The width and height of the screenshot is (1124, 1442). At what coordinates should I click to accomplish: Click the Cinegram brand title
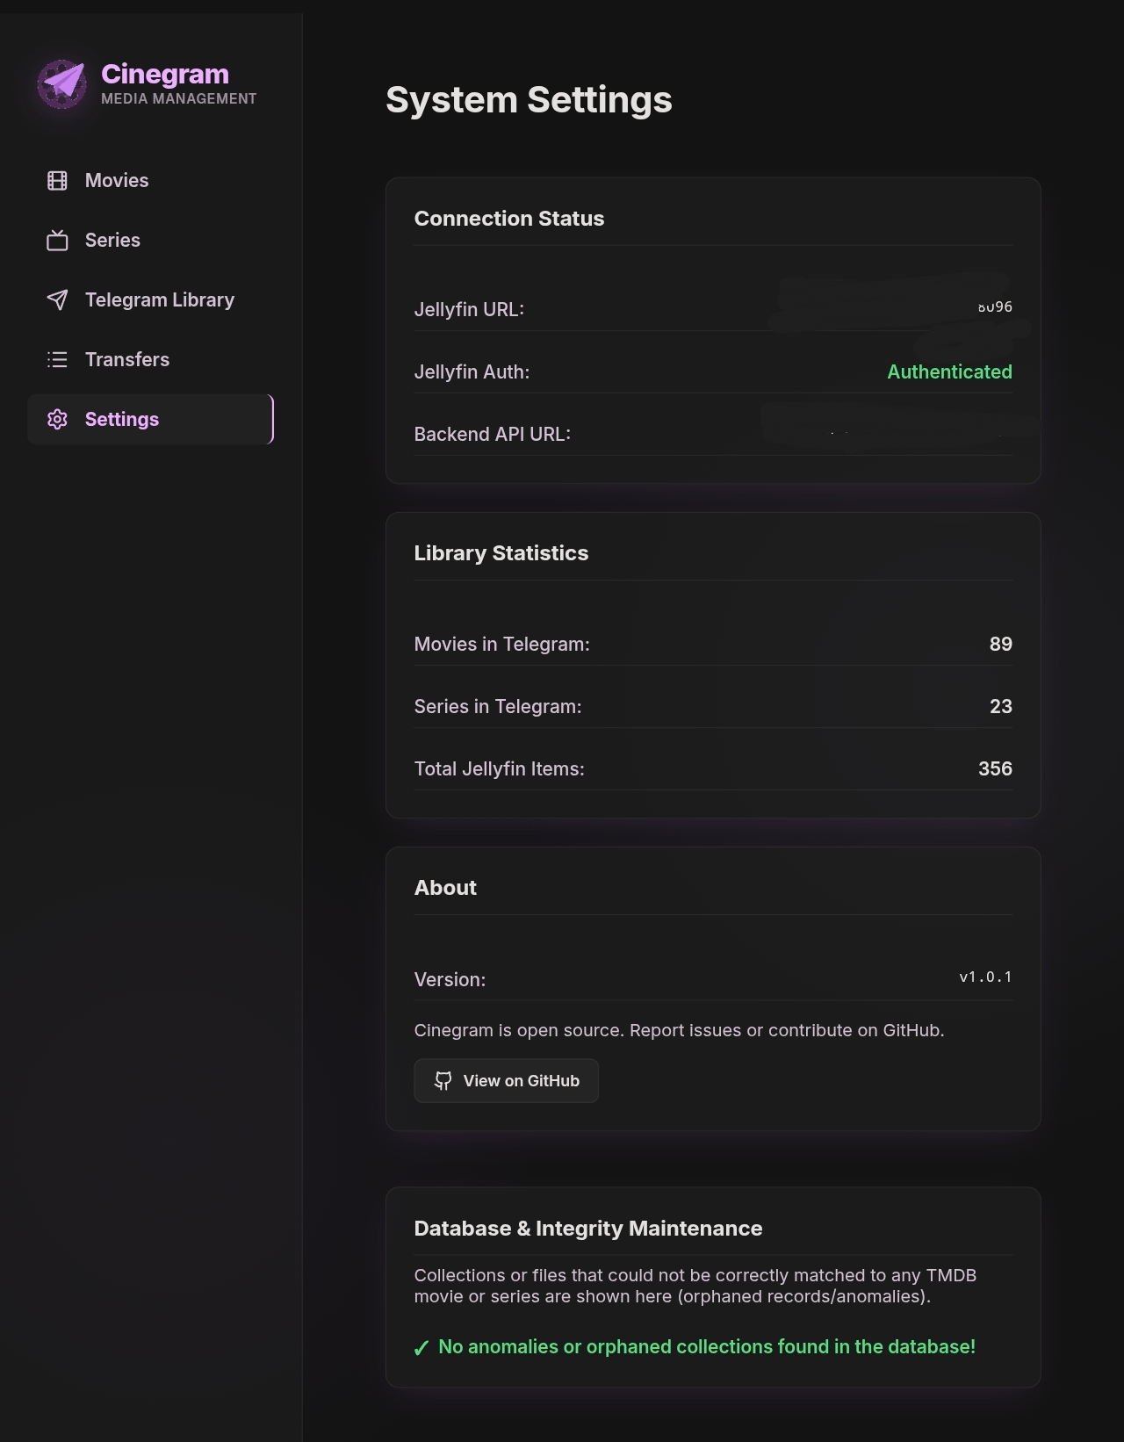(x=165, y=75)
